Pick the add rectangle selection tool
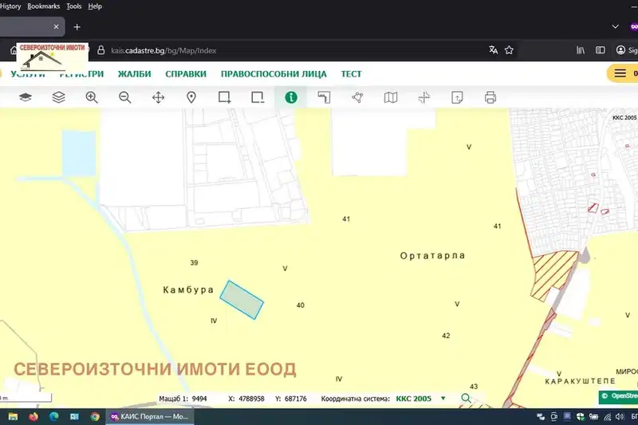This screenshot has height=425, width=638. point(225,97)
